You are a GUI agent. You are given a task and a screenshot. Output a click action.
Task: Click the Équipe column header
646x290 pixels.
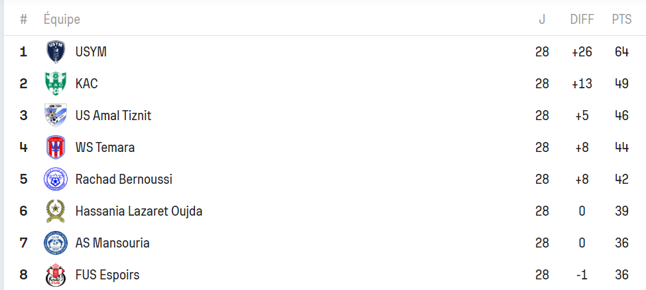[x=62, y=19]
